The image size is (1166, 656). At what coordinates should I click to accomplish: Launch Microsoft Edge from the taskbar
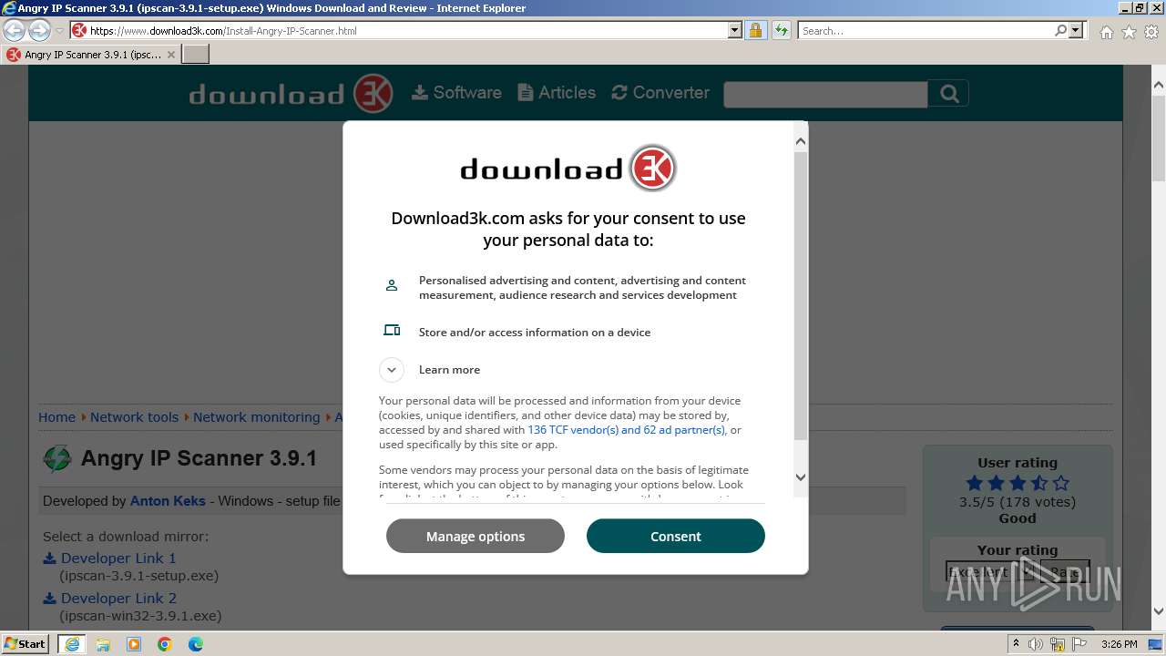coord(196,644)
